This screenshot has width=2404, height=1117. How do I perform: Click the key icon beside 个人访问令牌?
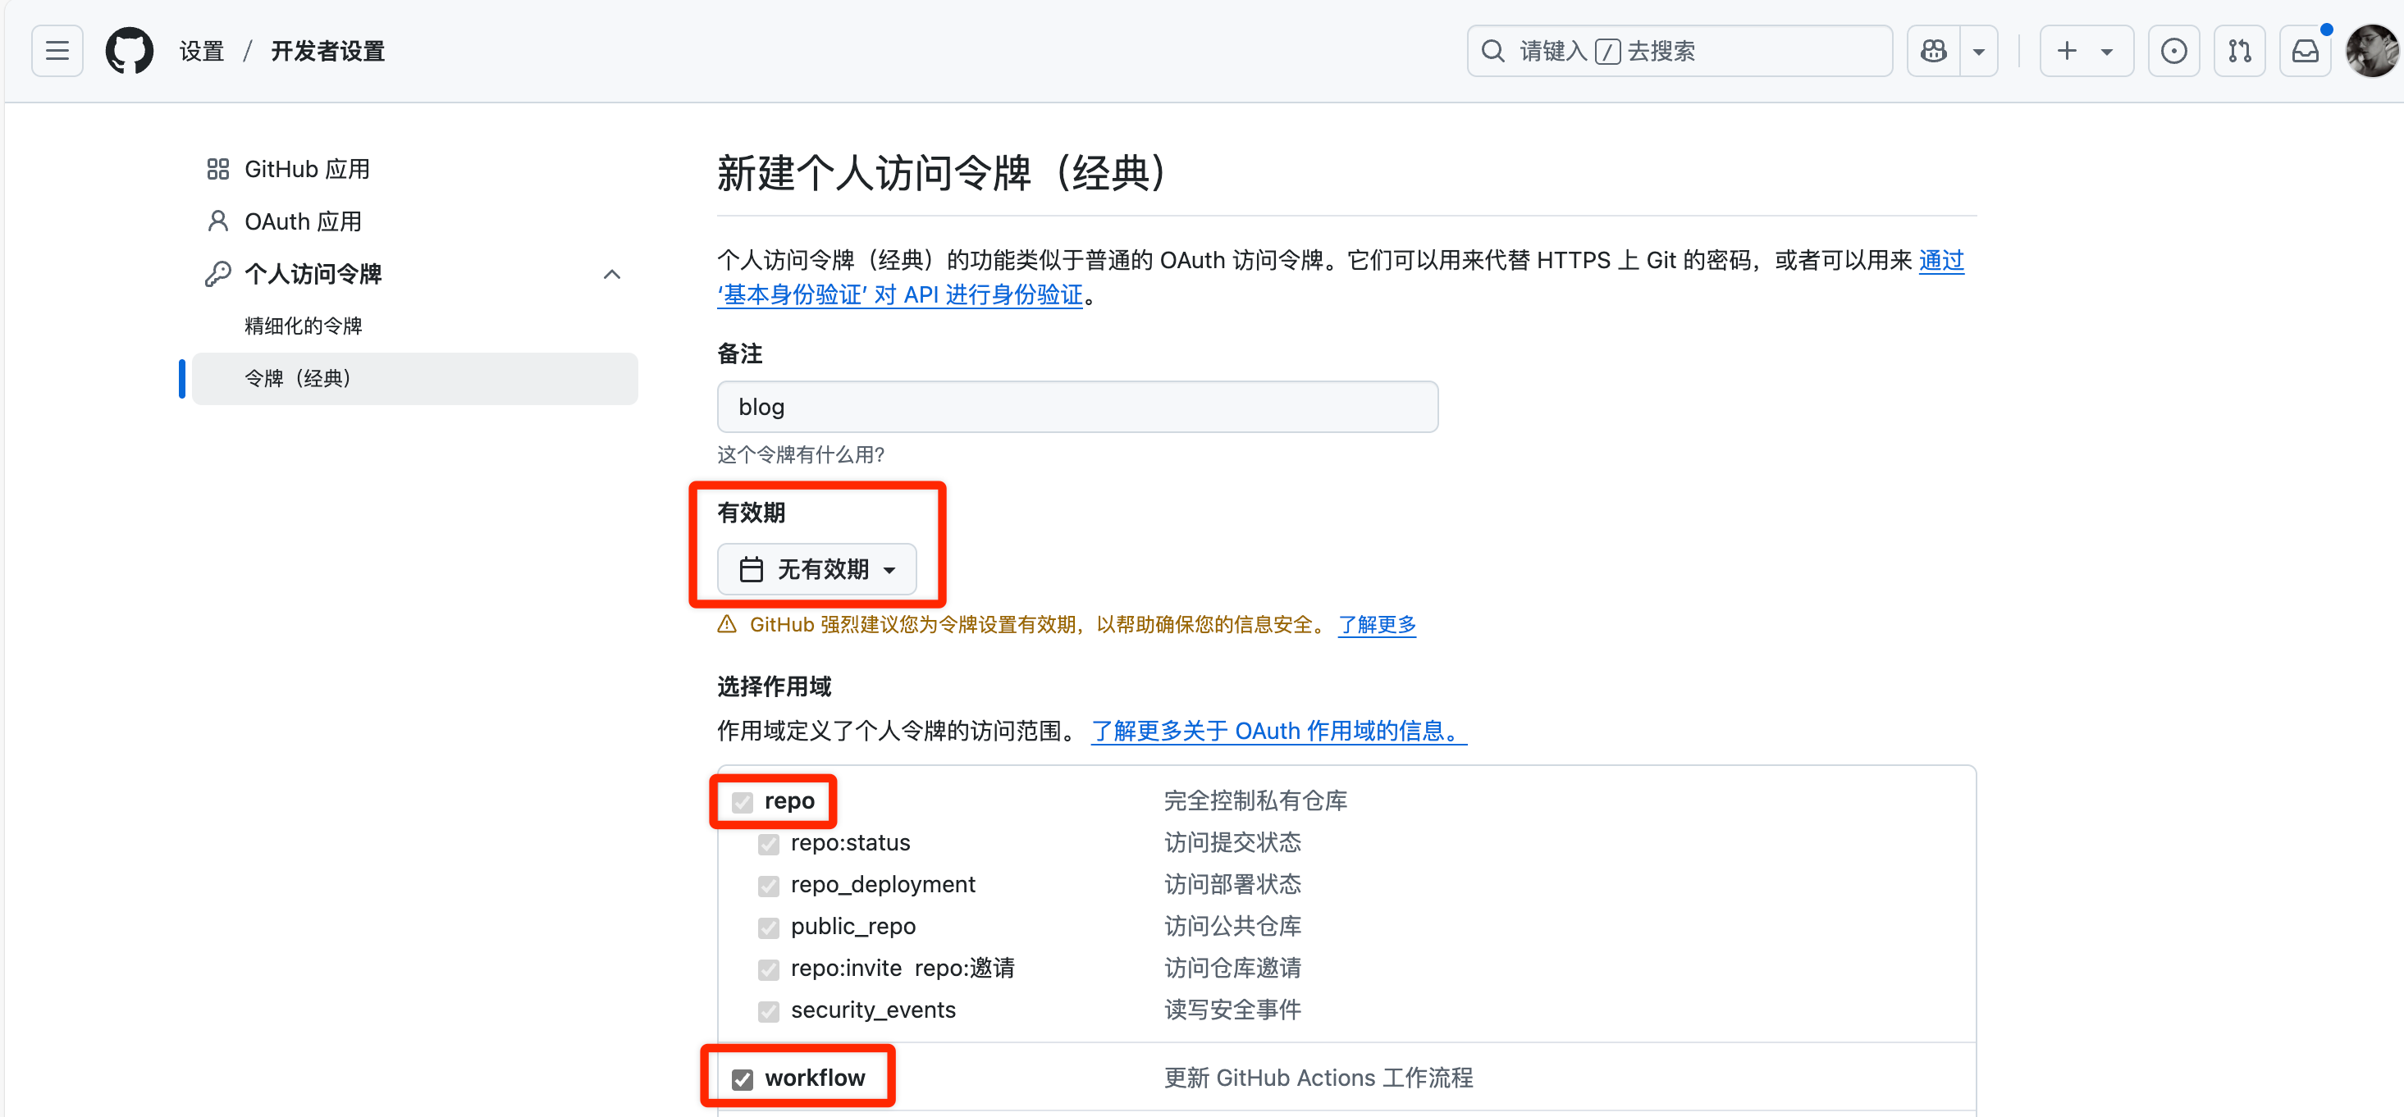[217, 273]
